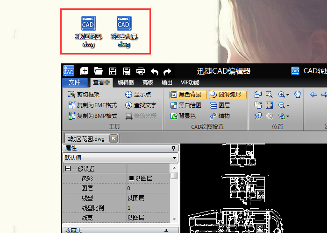
Task: Switch to the 高级 tab
Action: tap(148, 82)
